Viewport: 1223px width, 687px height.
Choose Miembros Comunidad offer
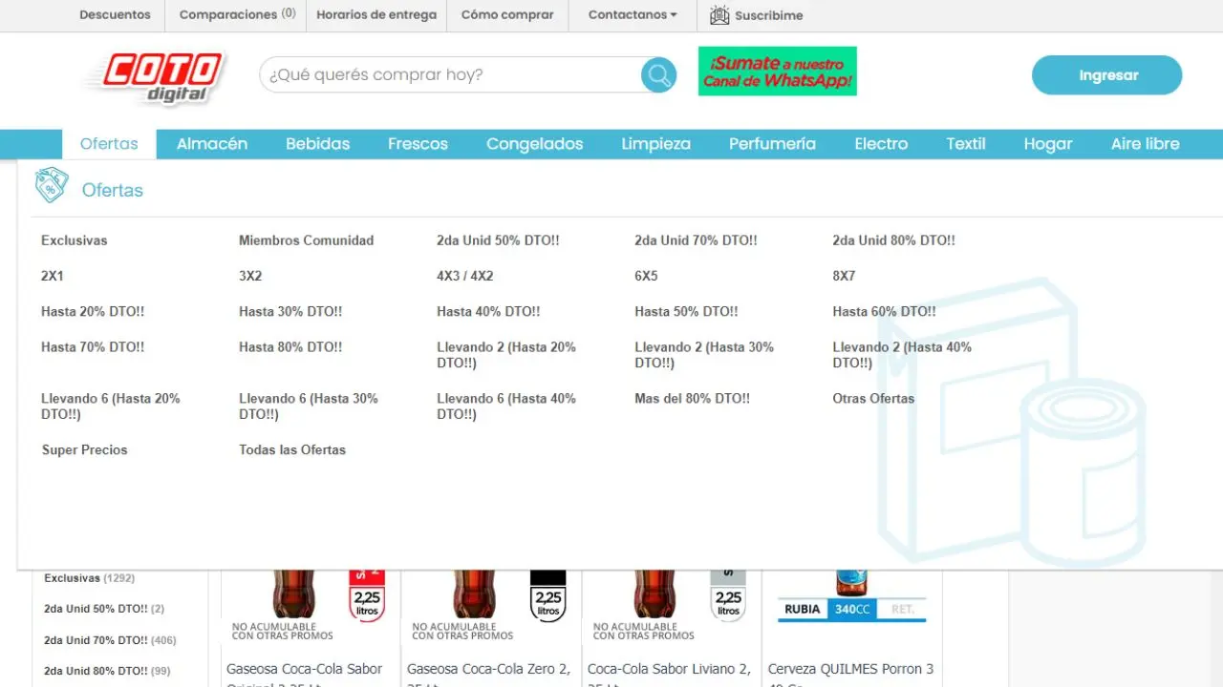coord(306,240)
